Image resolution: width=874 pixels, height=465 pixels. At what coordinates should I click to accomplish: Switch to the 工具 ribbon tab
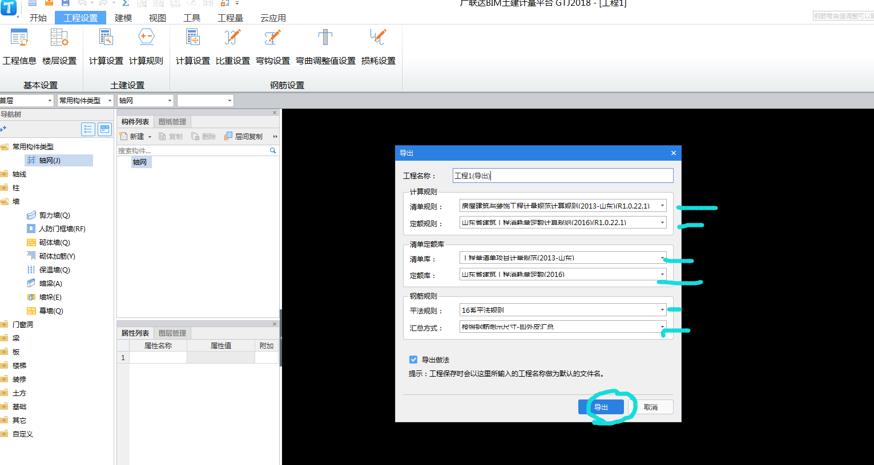pos(192,18)
